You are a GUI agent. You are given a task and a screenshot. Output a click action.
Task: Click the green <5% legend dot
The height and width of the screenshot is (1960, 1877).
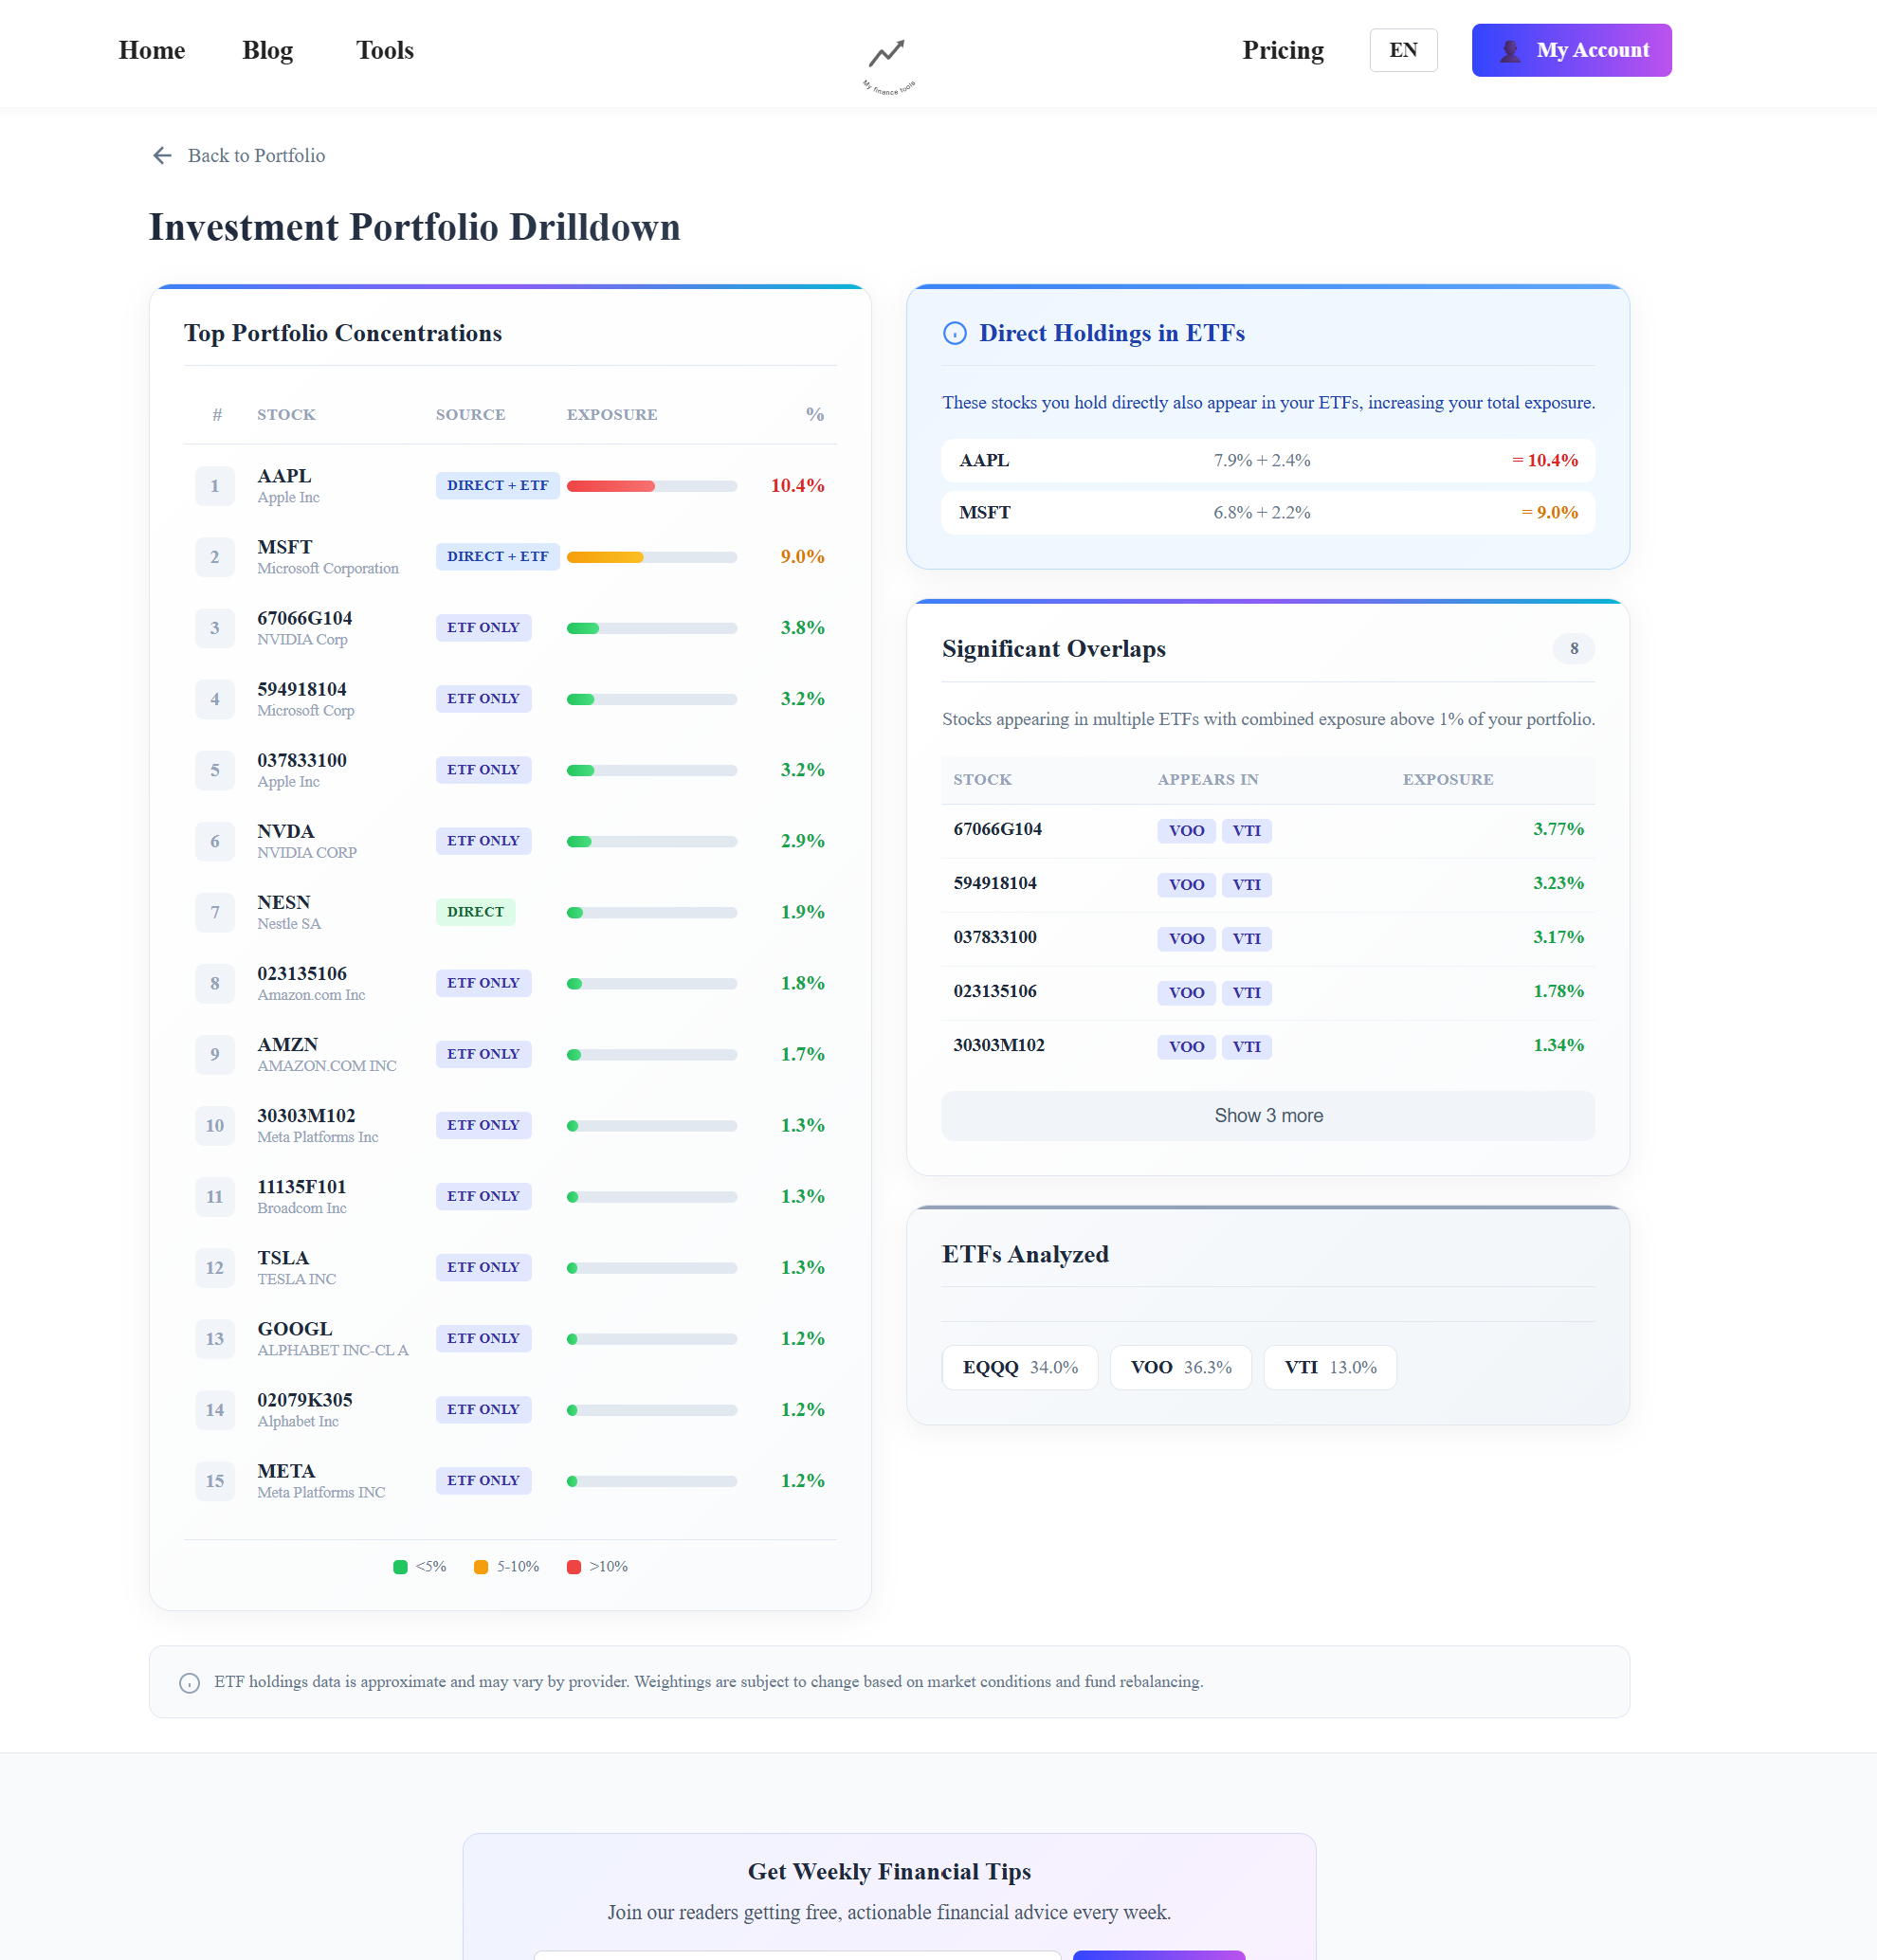coord(400,1566)
